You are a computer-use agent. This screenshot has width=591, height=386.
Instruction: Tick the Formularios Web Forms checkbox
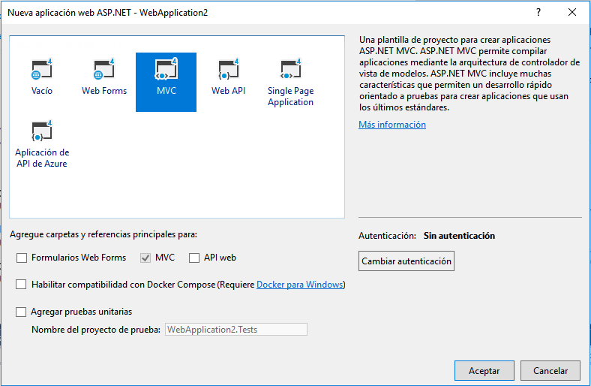point(22,258)
